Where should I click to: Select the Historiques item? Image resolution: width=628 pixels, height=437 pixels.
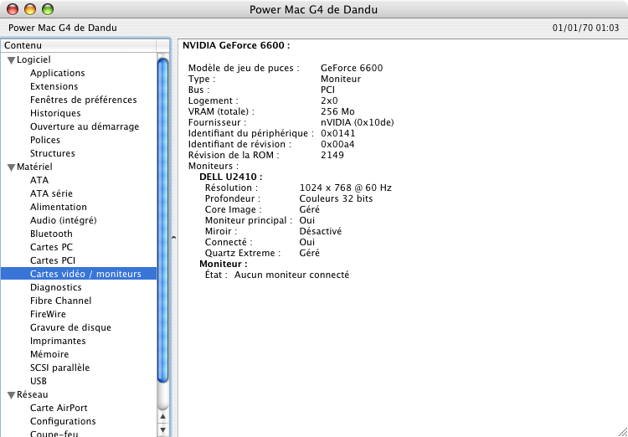(x=55, y=113)
